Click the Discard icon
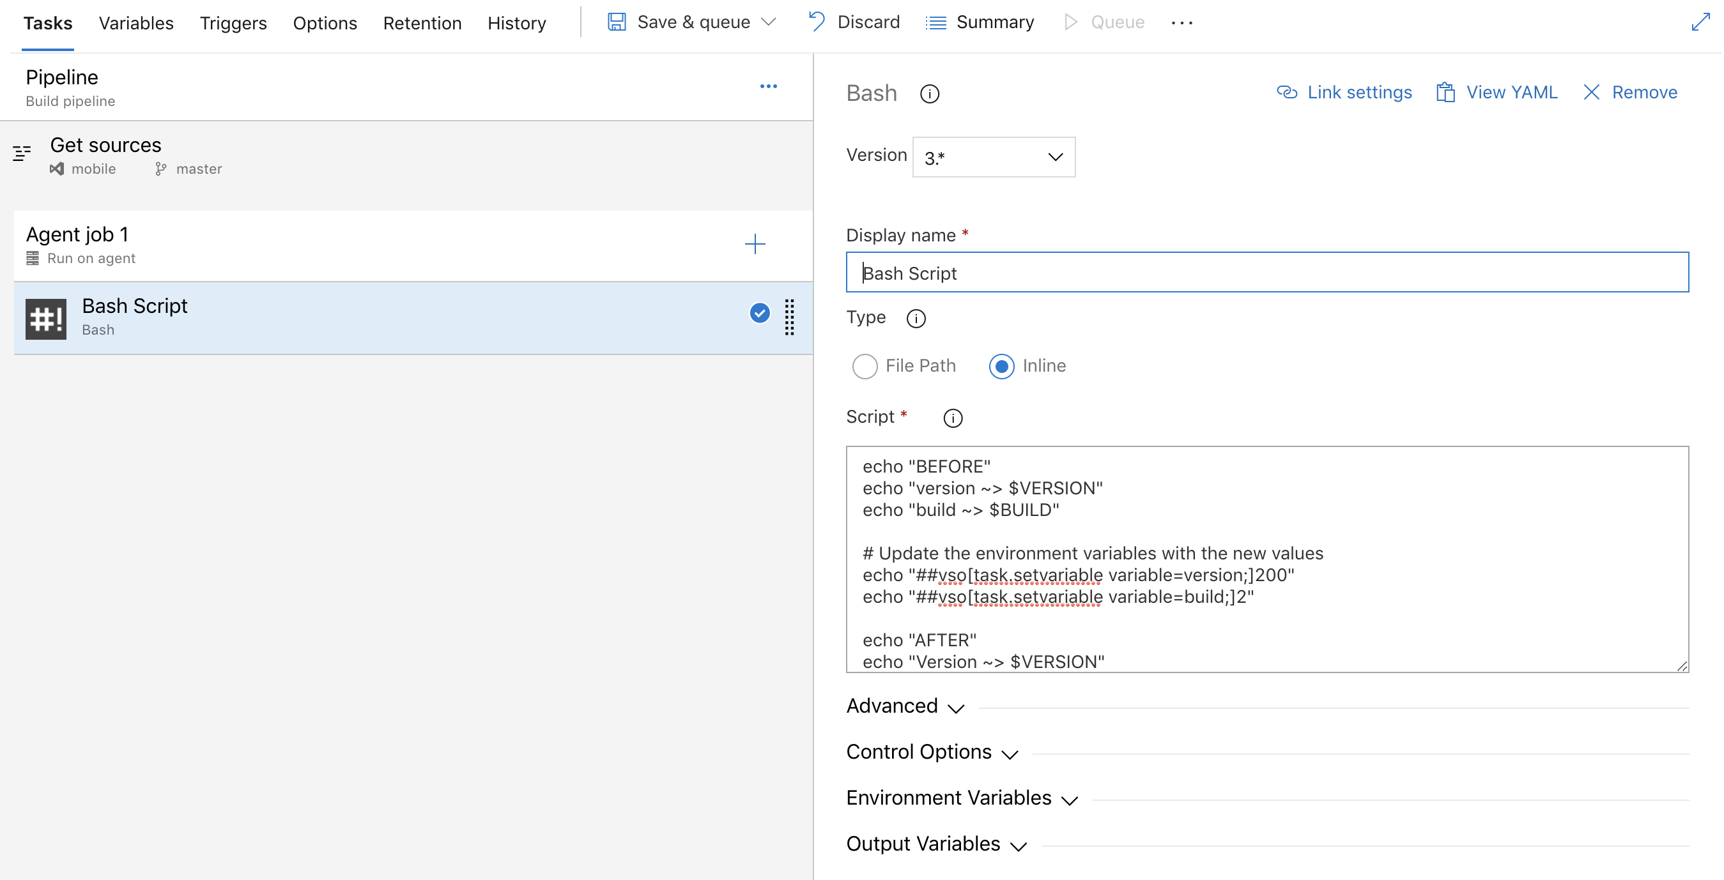Viewport: 1724px width, 880px height. [x=816, y=22]
